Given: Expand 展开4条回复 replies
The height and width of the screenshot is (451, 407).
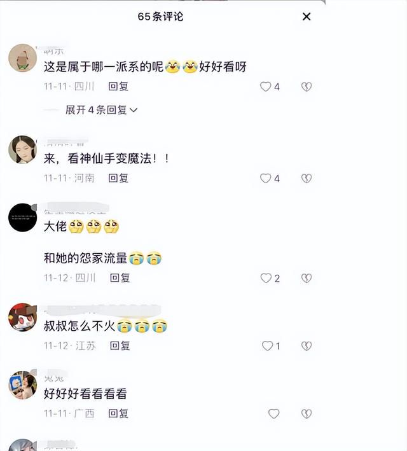Looking at the screenshot, I should pos(101,110).
